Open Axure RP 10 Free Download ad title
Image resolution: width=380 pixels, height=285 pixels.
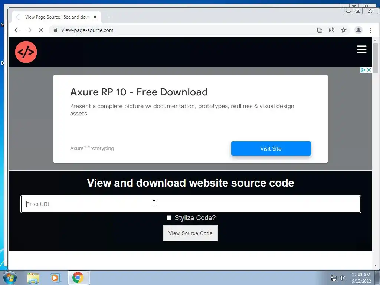(x=139, y=92)
